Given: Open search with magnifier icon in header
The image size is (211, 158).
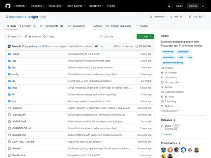Looking at the screenshot, I should 169,6.
